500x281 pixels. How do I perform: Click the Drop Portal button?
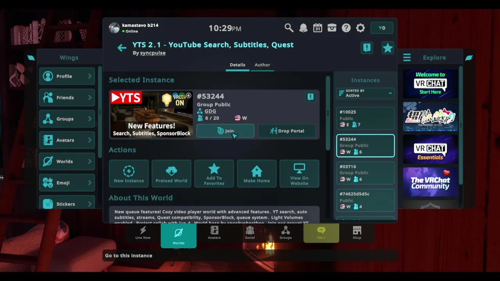[x=287, y=131]
